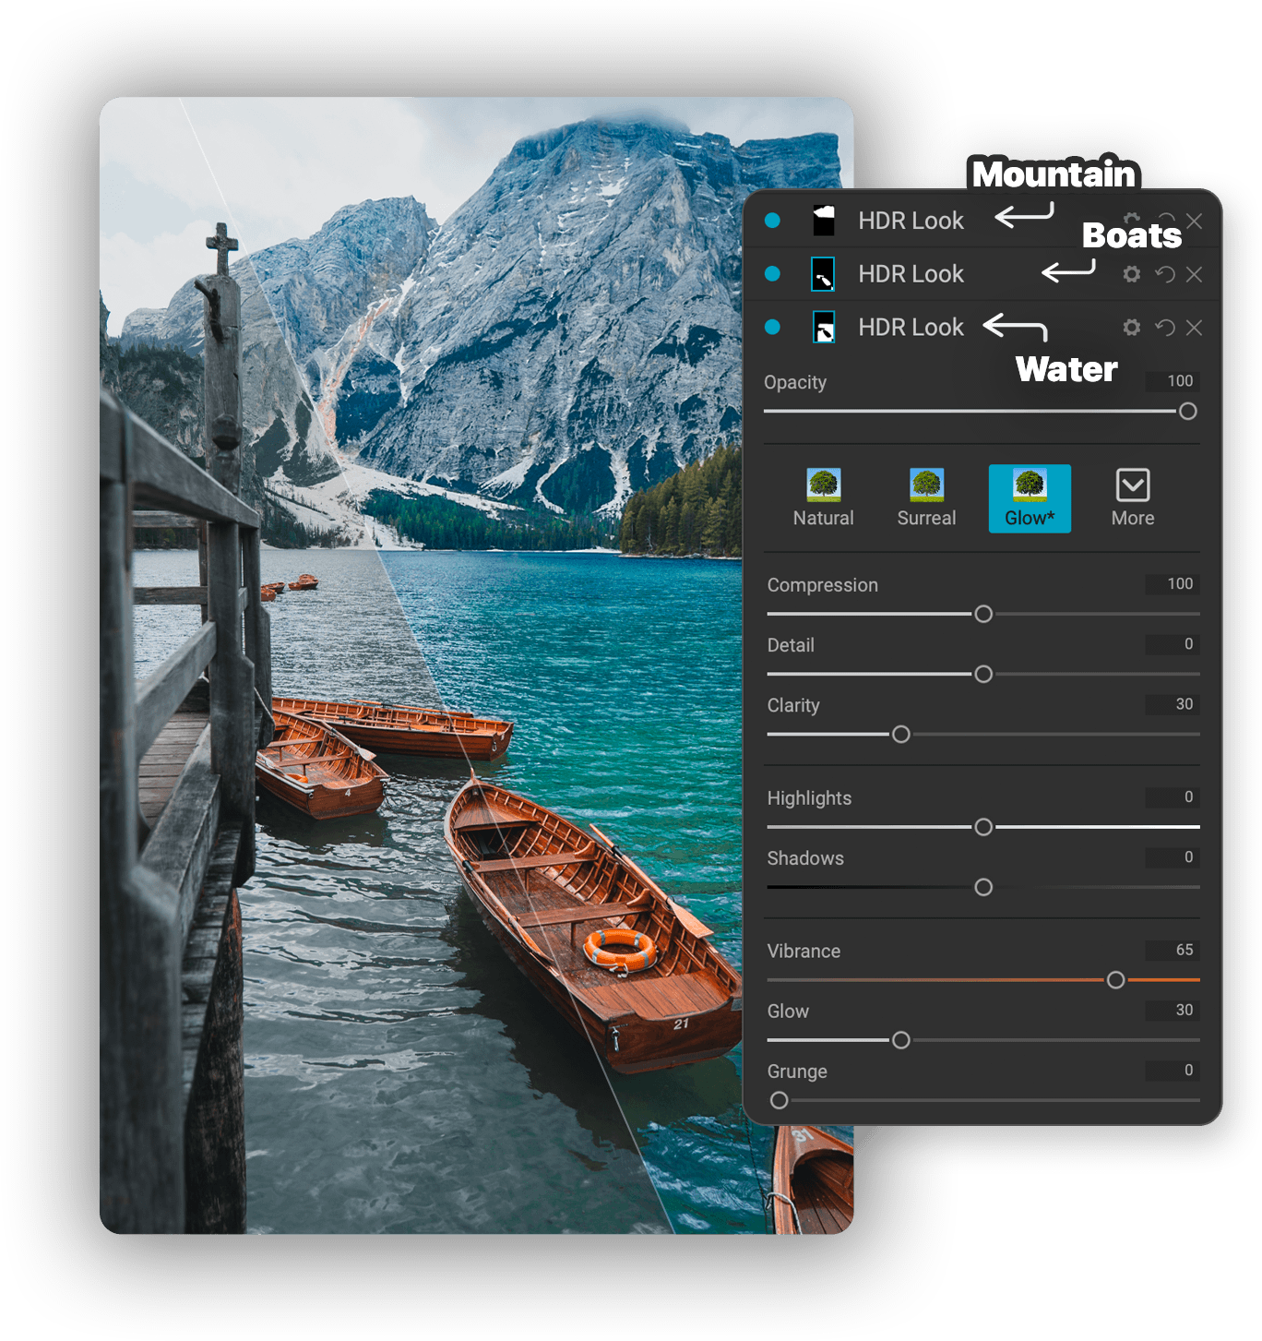Click the Mountain HDR Look mask thumbnail
Viewport: 1262px width, 1341px height.
tap(824, 221)
